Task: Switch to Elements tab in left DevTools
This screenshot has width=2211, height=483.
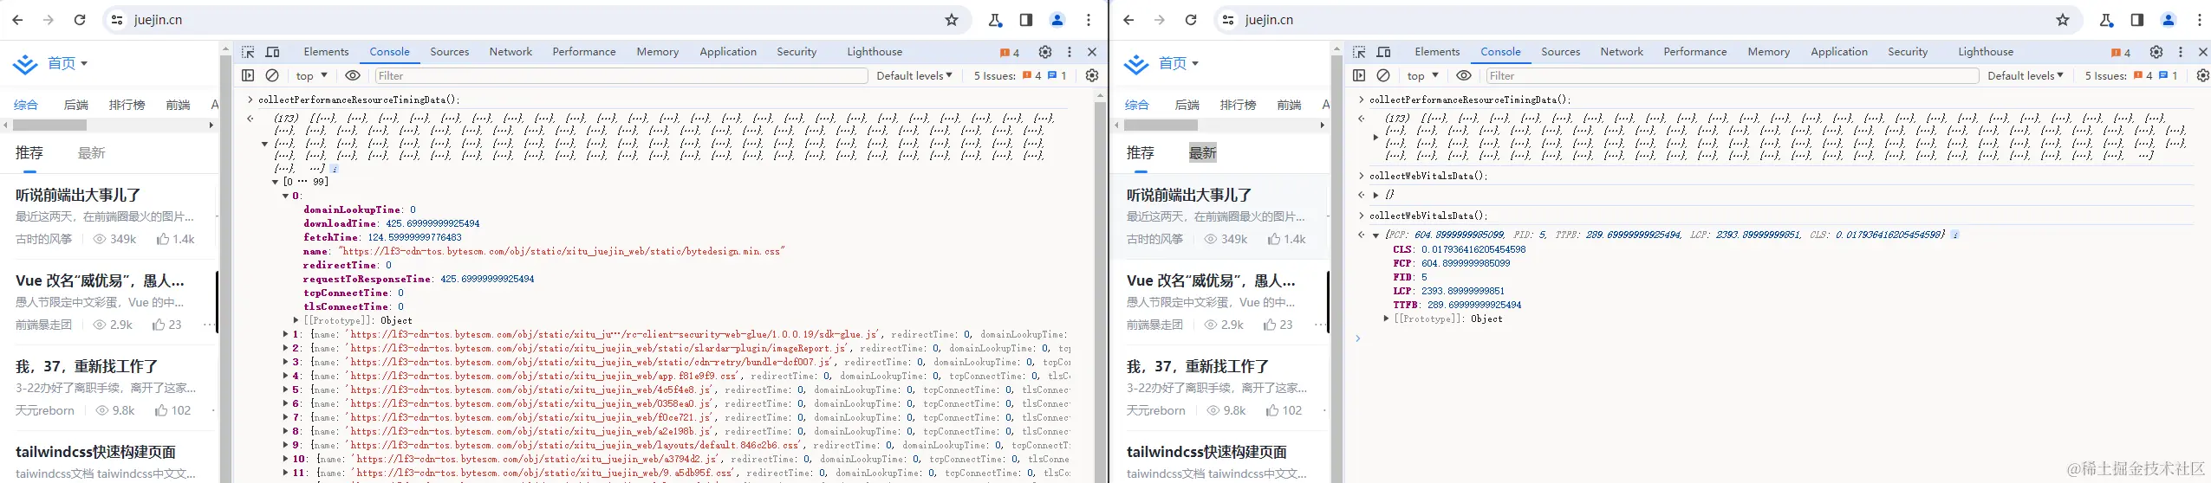Action: 326,52
